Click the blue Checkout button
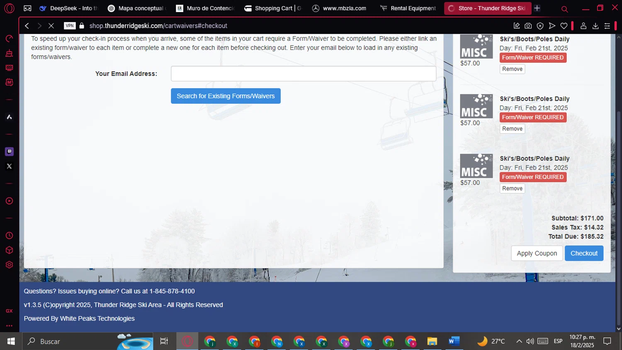The width and height of the screenshot is (622, 350). point(584,253)
